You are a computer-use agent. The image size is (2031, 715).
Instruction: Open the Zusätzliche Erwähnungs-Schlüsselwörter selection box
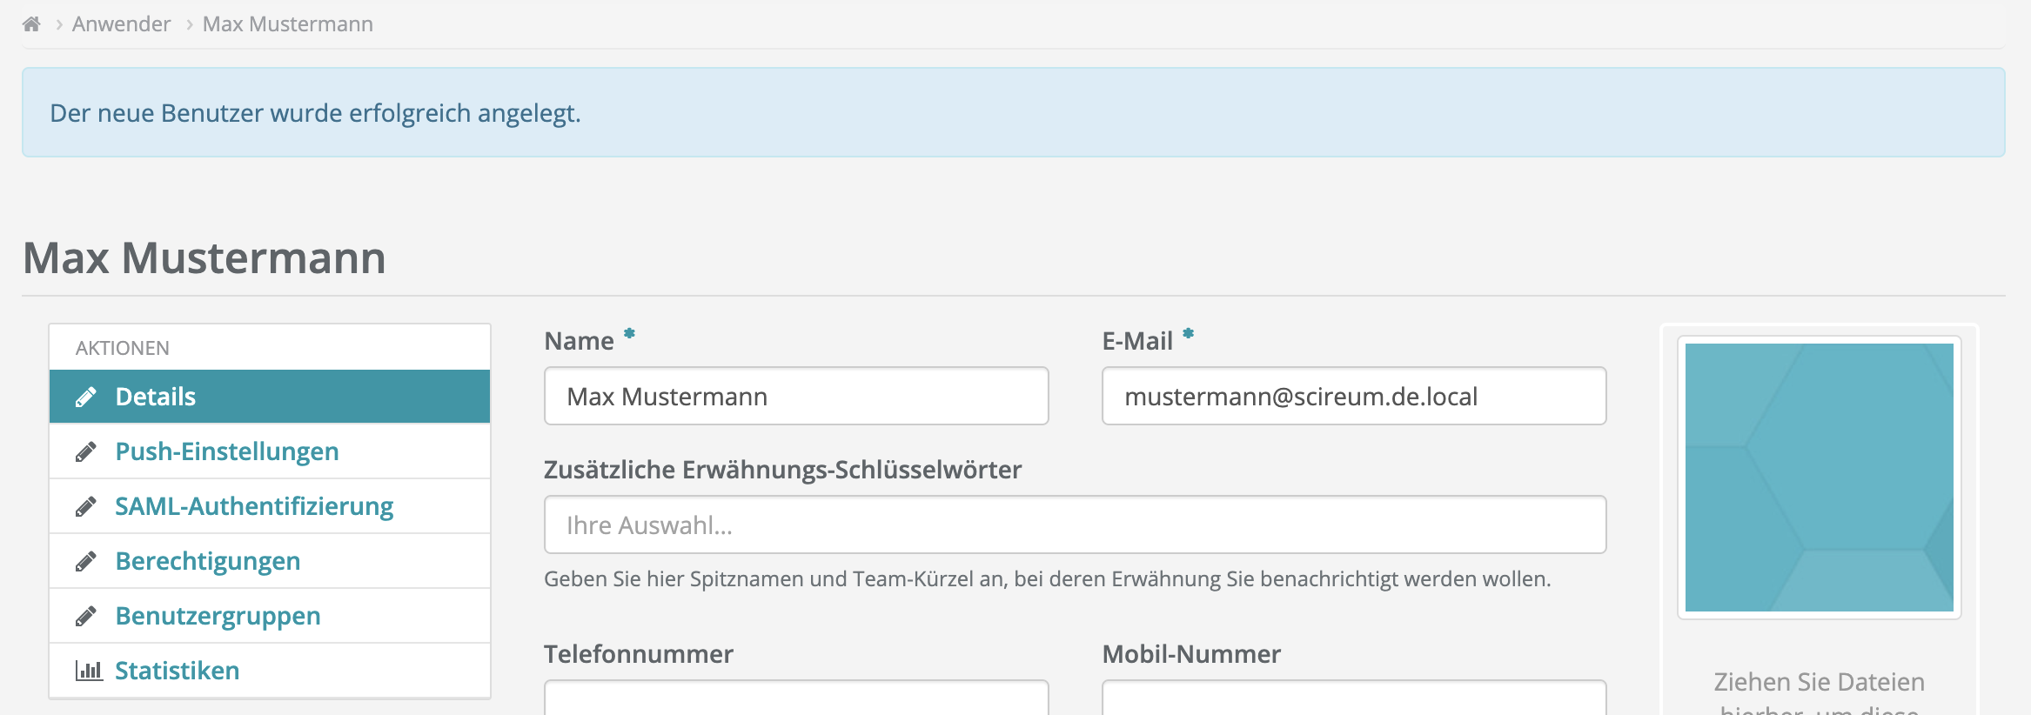pyautogui.click(x=1074, y=525)
